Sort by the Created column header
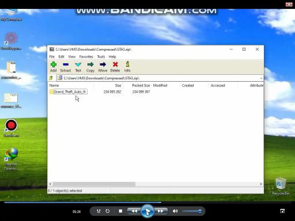295x221 pixels. (x=188, y=85)
